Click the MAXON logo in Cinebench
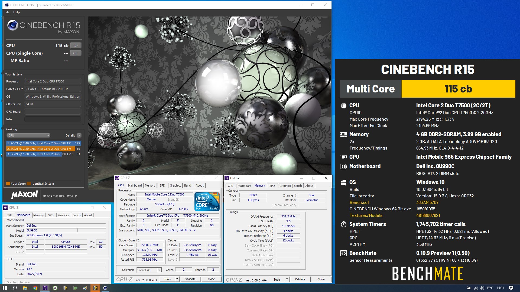The width and height of the screenshot is (520, 292). pyautogui.click(x=24, y=195)
